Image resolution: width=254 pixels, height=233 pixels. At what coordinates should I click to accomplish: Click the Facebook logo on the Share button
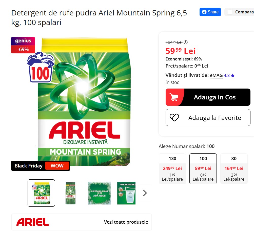(x=204, y=12)
